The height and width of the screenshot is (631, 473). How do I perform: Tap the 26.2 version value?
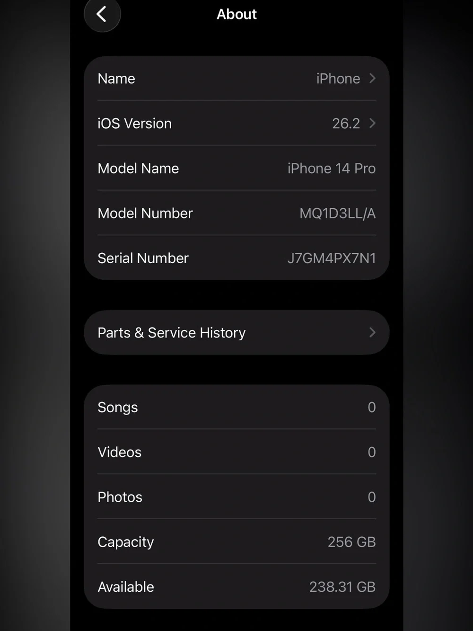[x=346, y=124]
